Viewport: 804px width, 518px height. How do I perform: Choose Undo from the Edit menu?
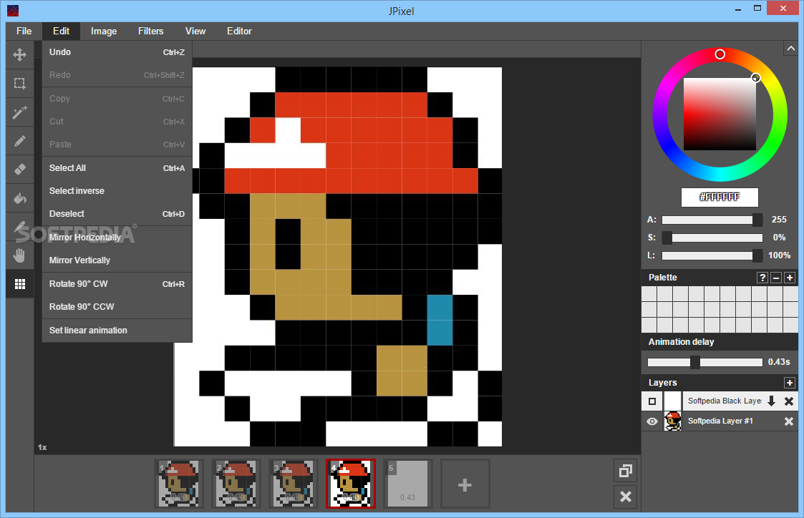pos(117,52)
